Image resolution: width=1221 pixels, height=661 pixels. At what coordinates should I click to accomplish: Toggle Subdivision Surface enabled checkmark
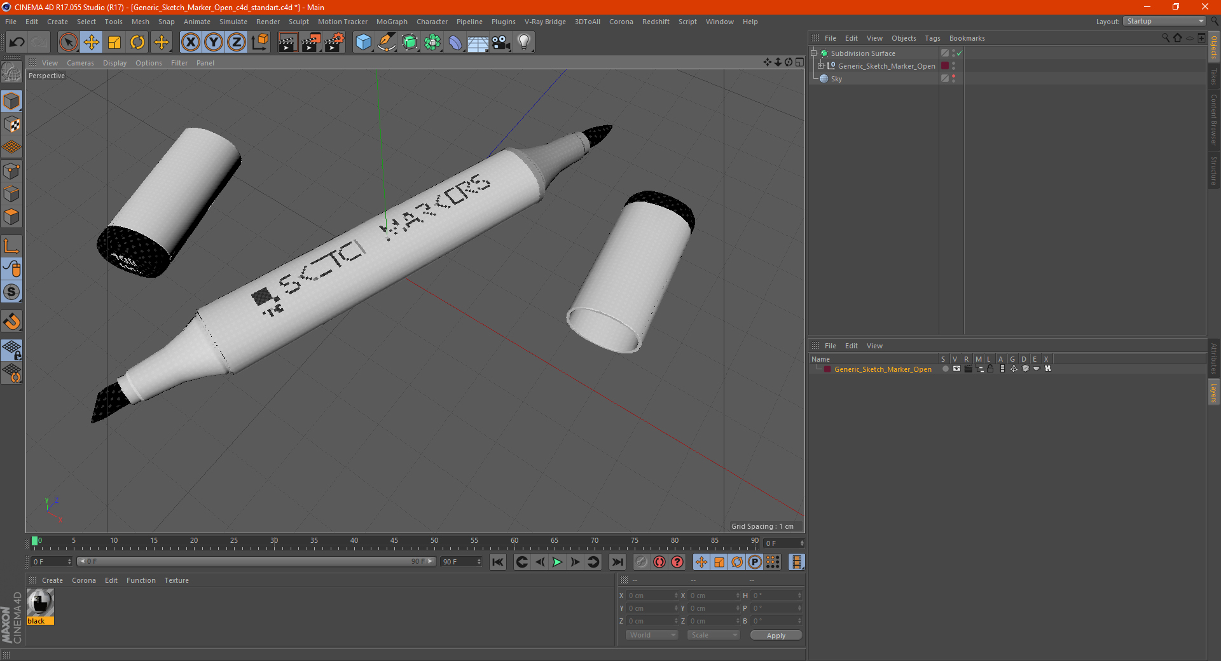(960, 53)
